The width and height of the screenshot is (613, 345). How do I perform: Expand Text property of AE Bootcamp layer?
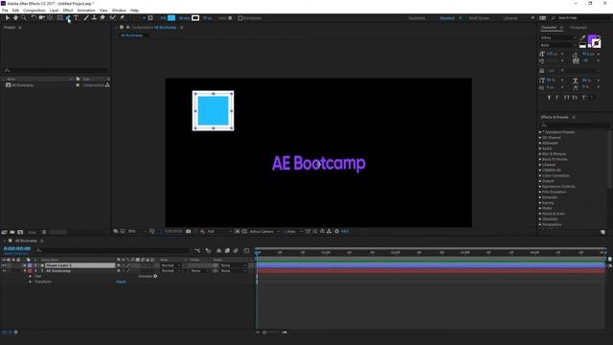click(30, 276)
